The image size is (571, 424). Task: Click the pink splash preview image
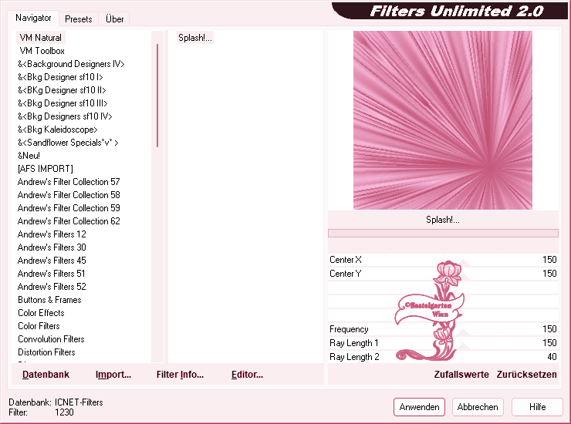(442, 120)
